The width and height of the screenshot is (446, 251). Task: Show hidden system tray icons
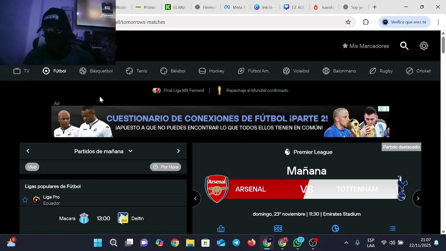[346, 243]
